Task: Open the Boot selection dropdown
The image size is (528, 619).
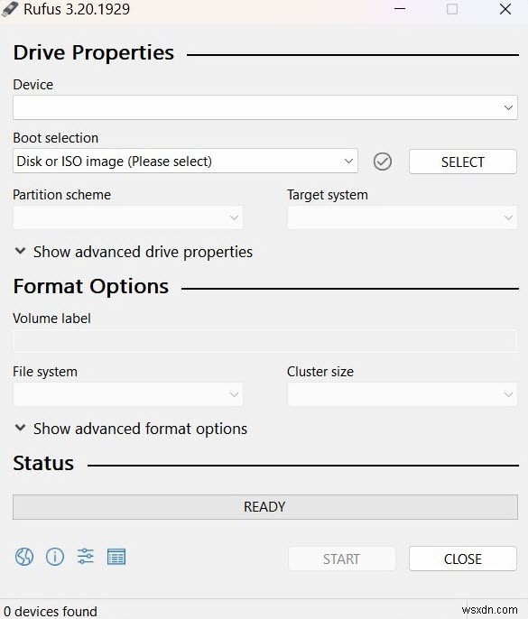Action: (185, 161)
